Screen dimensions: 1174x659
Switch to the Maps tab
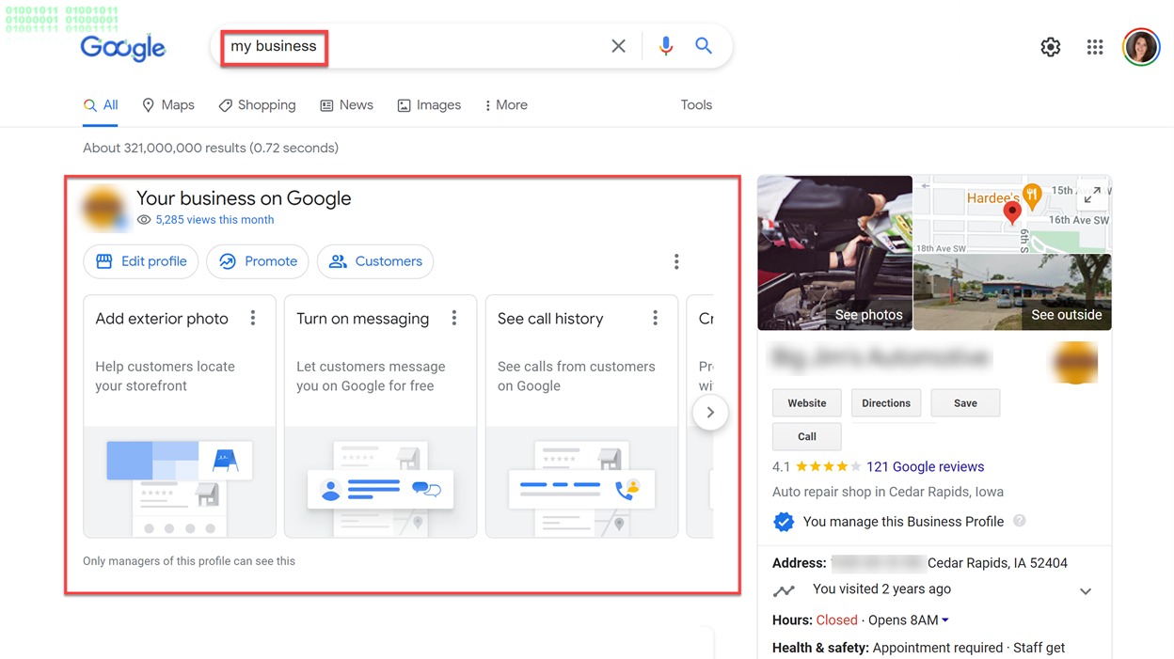(x=167, y=104)
